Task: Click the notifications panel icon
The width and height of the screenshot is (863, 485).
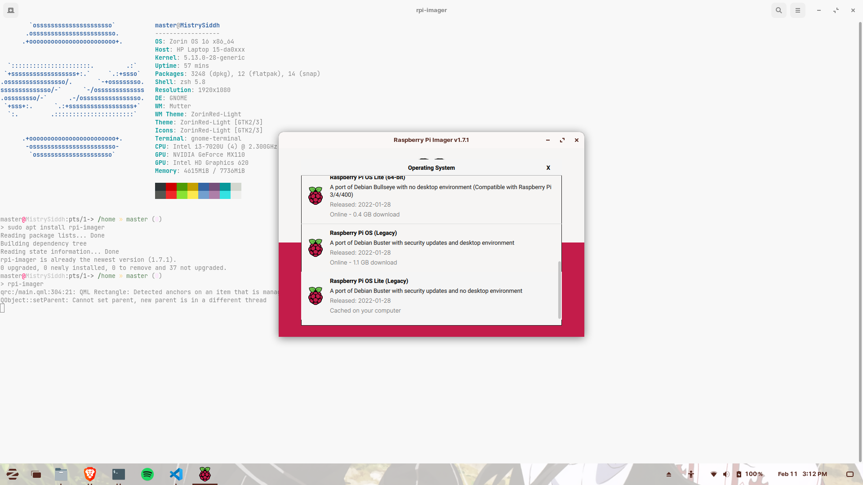Action: [850, 474]
